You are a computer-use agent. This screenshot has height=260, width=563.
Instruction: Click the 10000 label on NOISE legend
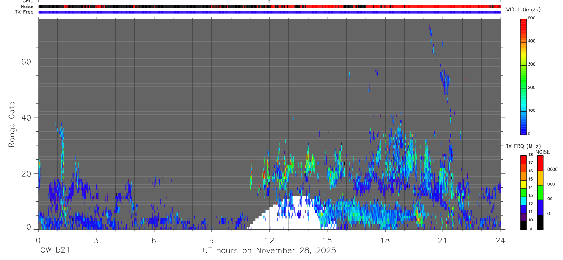click(x=552, y=169)
